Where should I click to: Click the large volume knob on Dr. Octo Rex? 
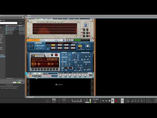click(88, 46)
